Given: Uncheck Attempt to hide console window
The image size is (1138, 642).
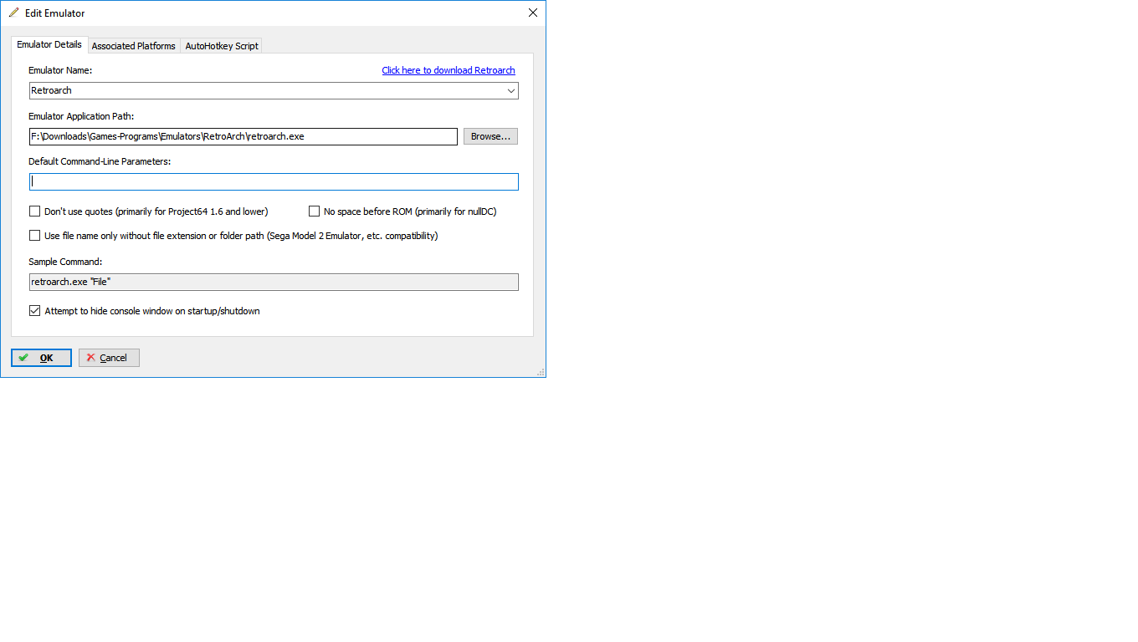Looking at the screenshot, I should tap(35, 311).
